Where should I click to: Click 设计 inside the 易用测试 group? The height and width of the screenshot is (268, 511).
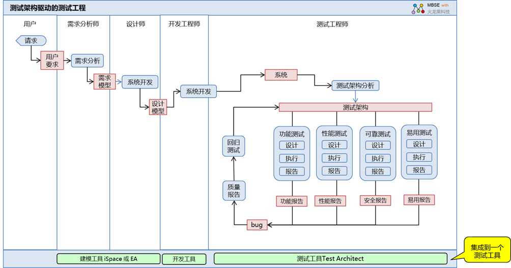(419, 144)
